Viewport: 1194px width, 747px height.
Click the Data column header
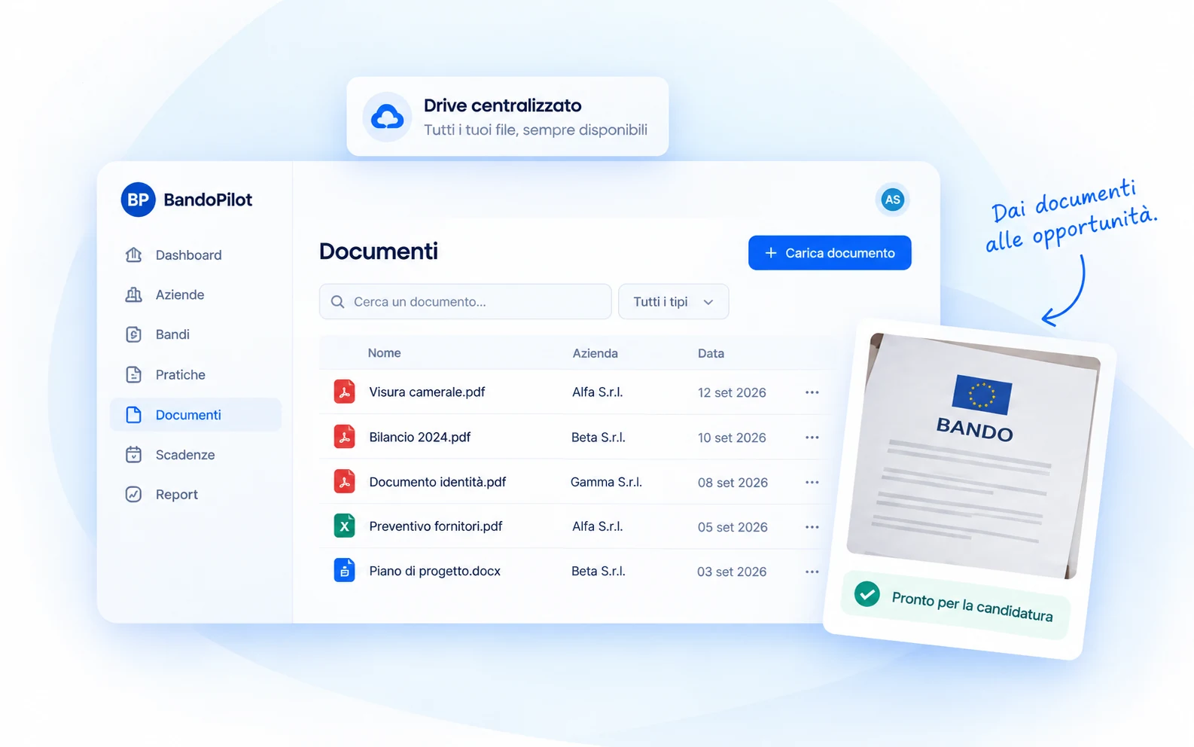tap(711, 353)
